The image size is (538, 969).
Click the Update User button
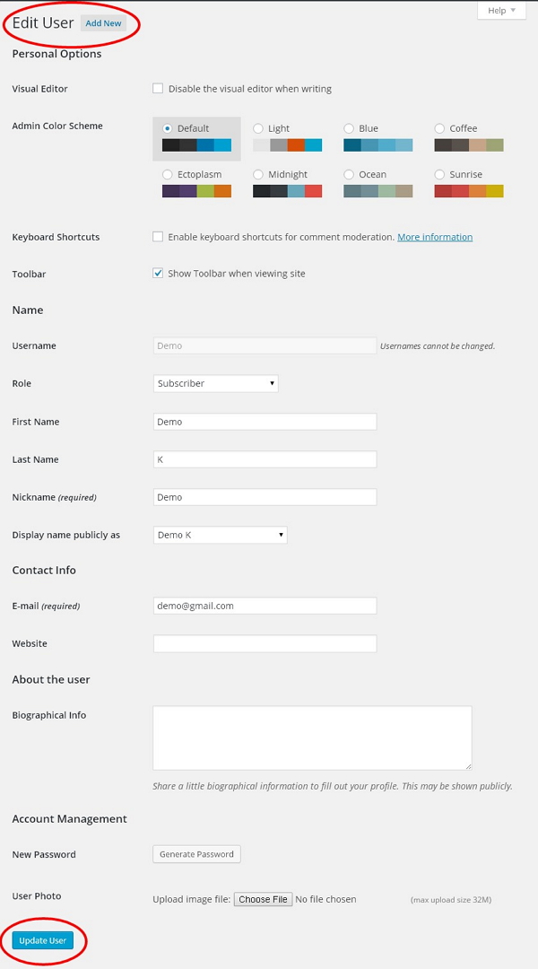(42, 940)
